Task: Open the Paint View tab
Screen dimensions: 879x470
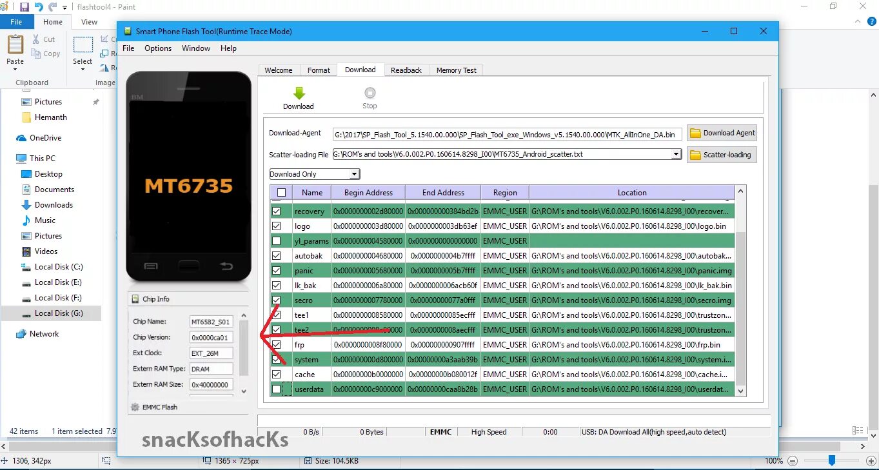Action: (89, 22)
